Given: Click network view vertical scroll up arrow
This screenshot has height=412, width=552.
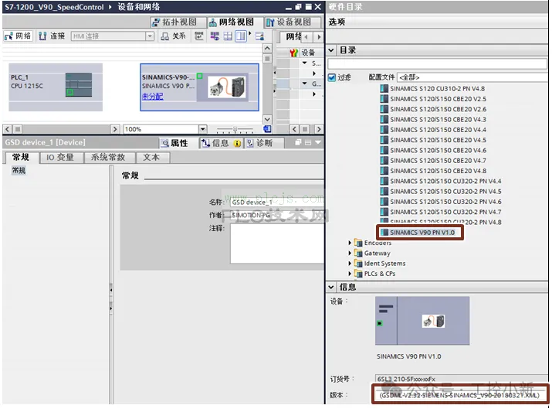Looking at the screenshot, I should pos(268,48).
